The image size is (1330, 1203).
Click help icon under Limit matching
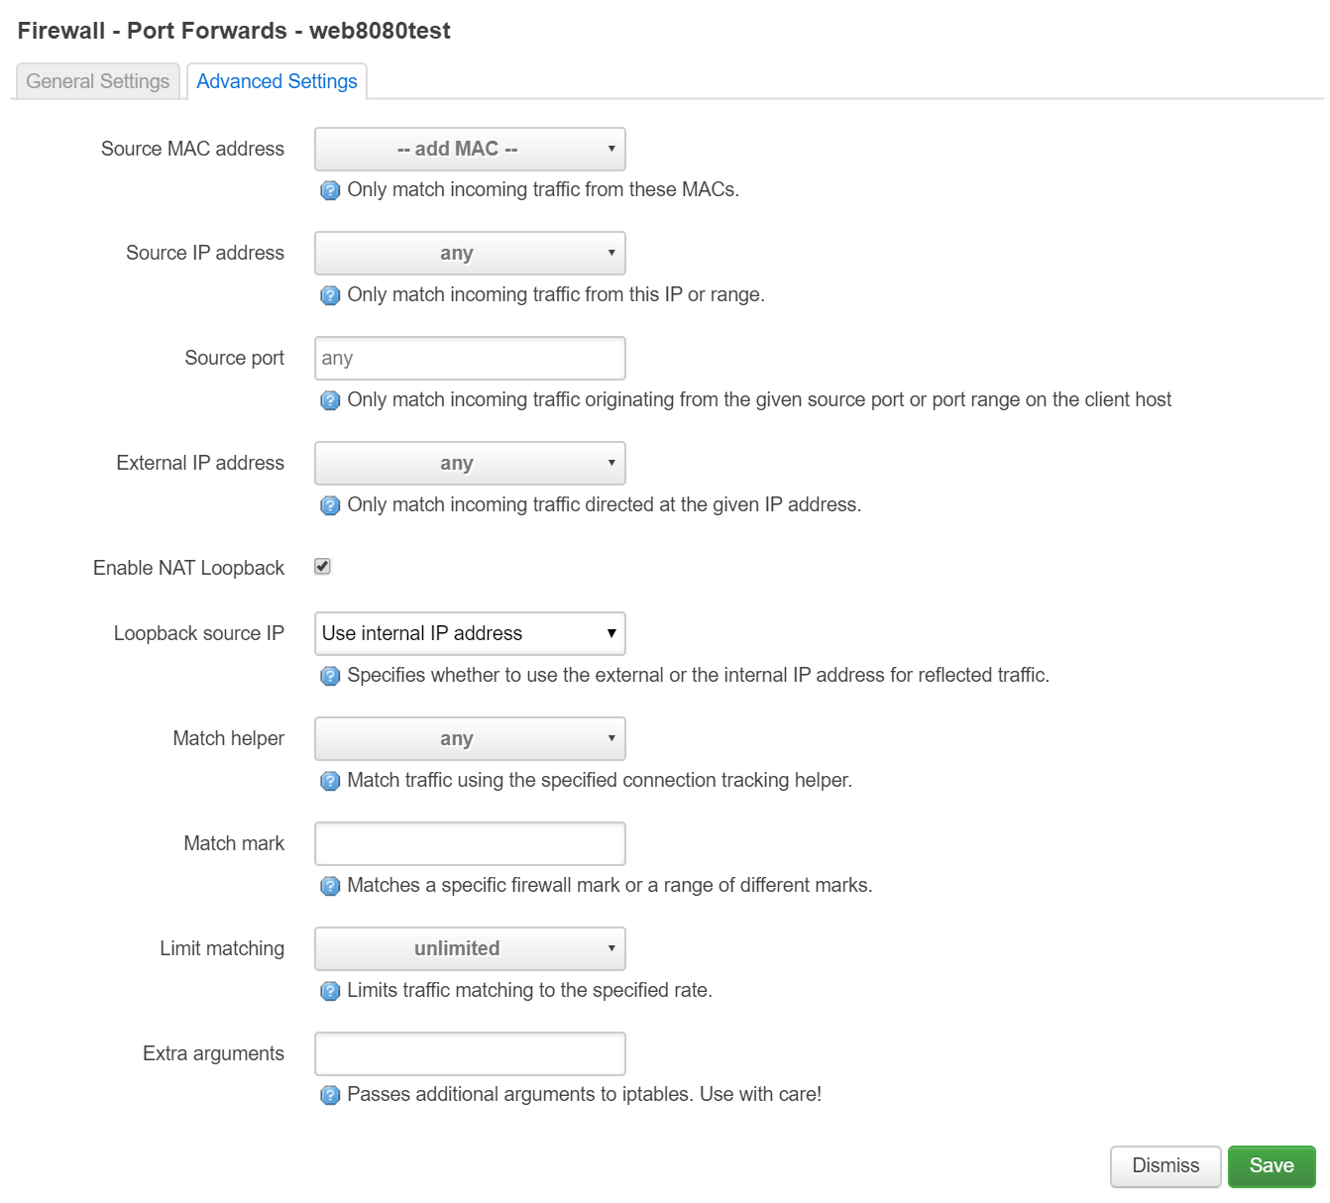point(330,991)
